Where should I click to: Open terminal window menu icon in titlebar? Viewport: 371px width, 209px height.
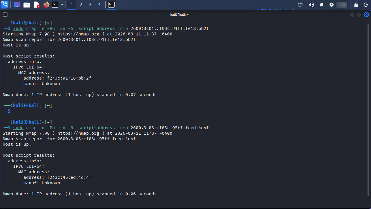5,15
